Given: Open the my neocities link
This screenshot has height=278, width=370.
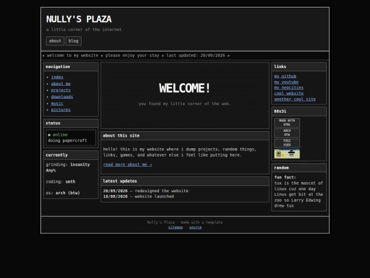Looking at the screenshot, I should click(x=289, y=87).
